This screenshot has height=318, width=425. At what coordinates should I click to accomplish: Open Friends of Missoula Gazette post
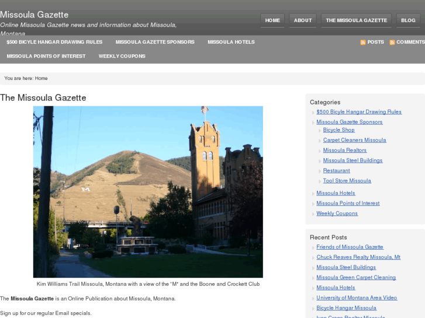click(350, 247)
